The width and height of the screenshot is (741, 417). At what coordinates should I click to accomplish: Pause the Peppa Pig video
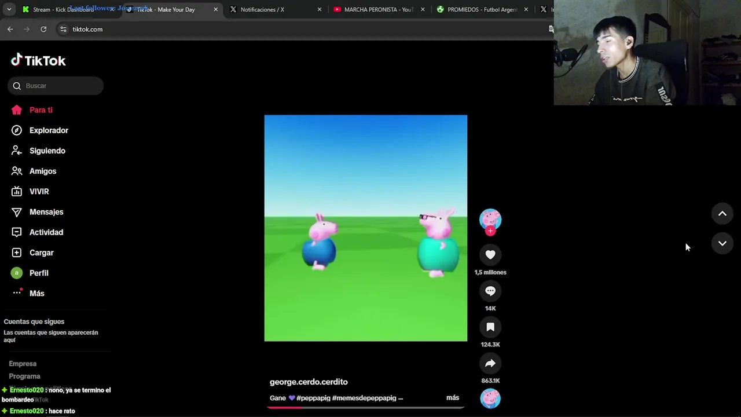click(x=366, y=228)
